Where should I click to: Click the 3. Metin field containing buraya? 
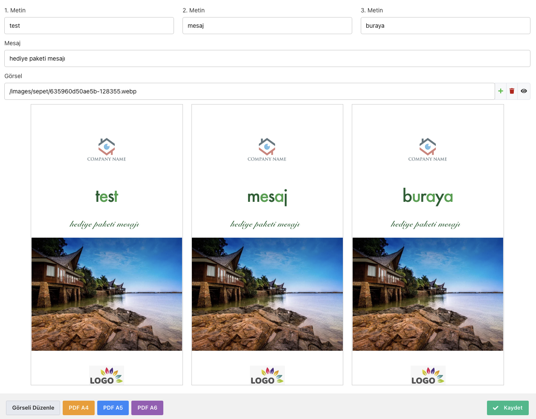click(446, 26)
